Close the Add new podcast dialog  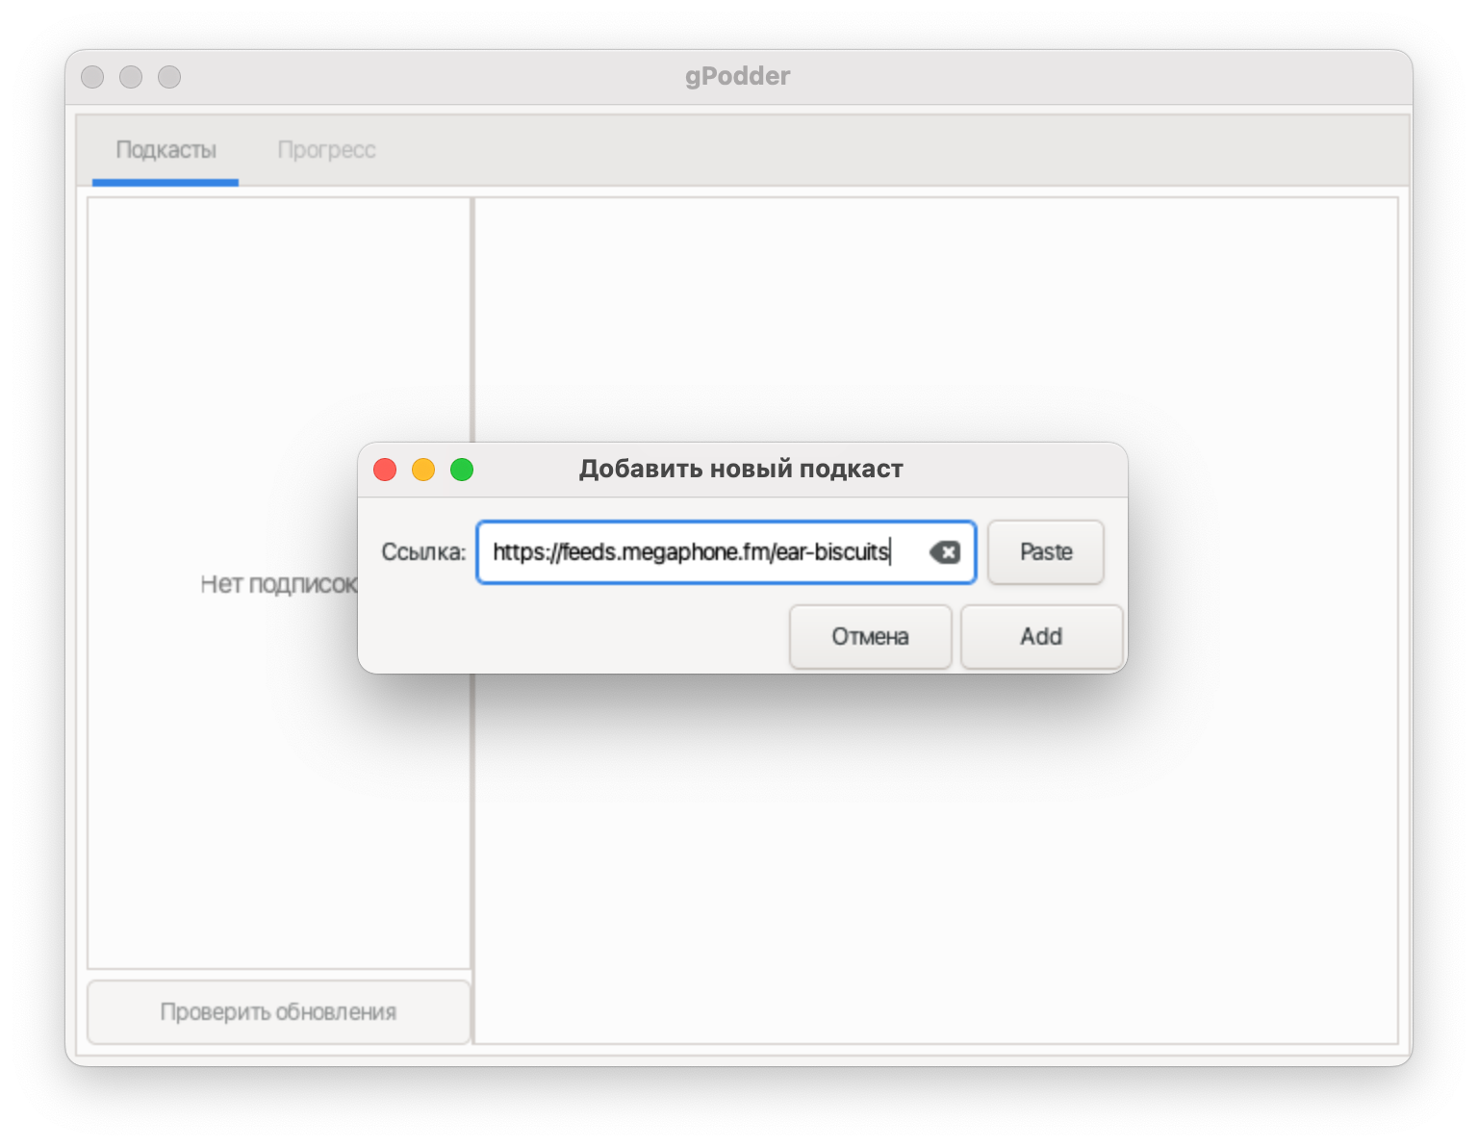385,470
